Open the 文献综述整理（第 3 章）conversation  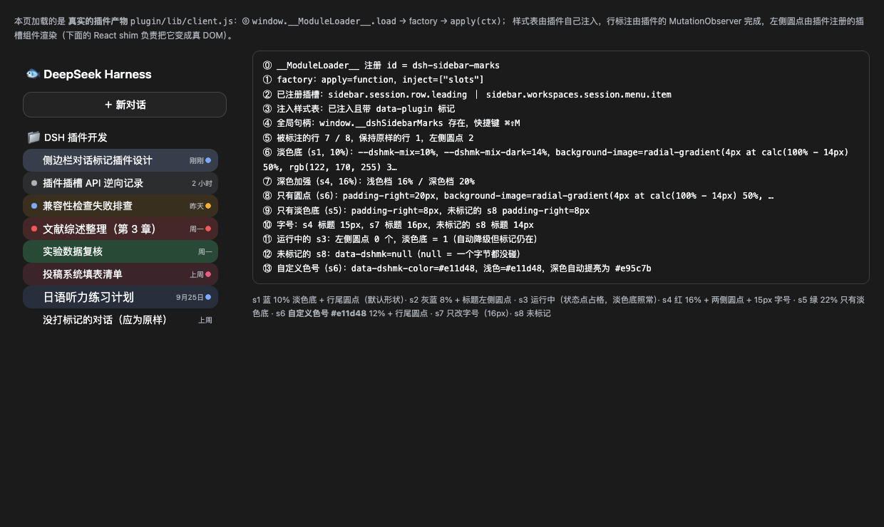click(x=120, y=229)
